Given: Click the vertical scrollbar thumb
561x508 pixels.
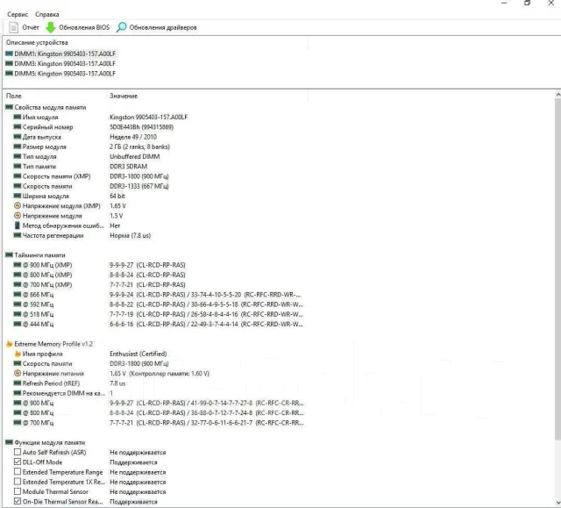Looking at the screenshot, I should 557,269.
